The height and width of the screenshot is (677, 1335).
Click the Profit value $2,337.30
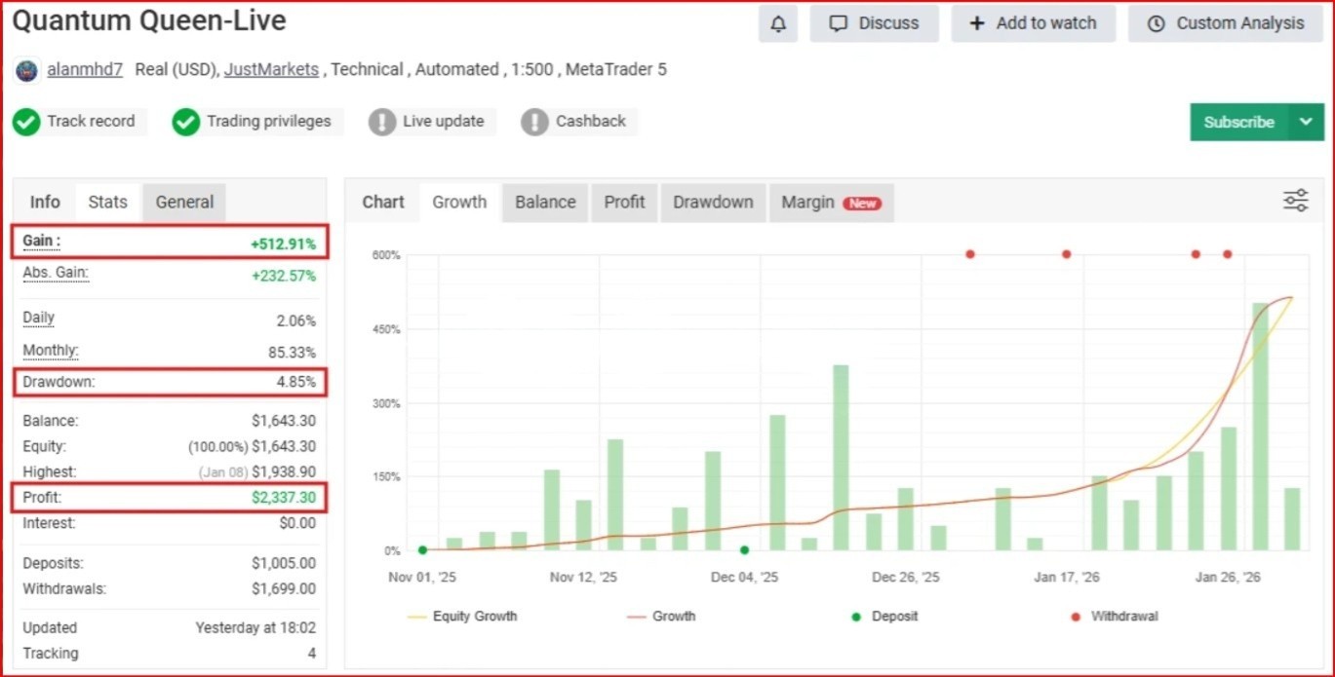tap(284, 498)
